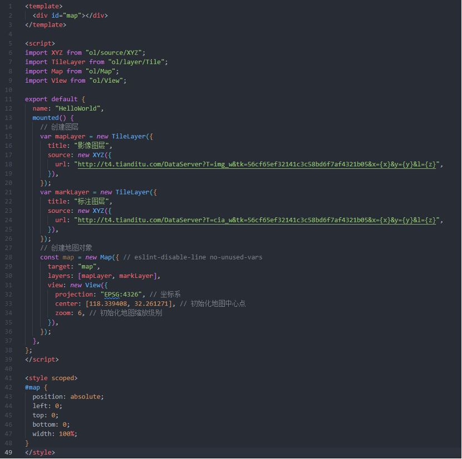The image size is (462, 459).
Task: Click the comment "// 创建图层"
Action: (x=59, y=127)
